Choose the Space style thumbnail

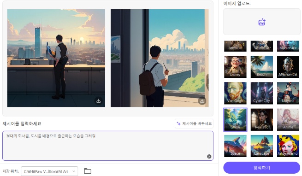pos(235,146)
